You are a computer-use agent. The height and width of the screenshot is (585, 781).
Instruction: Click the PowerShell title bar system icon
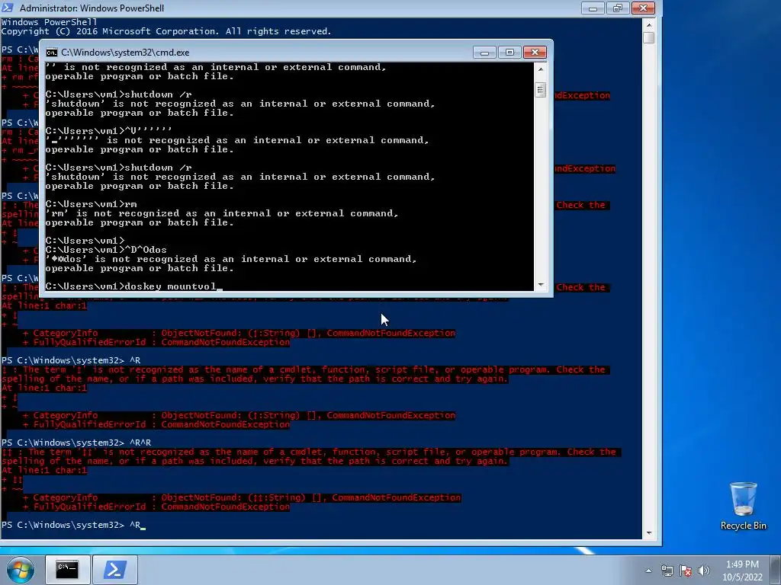[8, 8]
